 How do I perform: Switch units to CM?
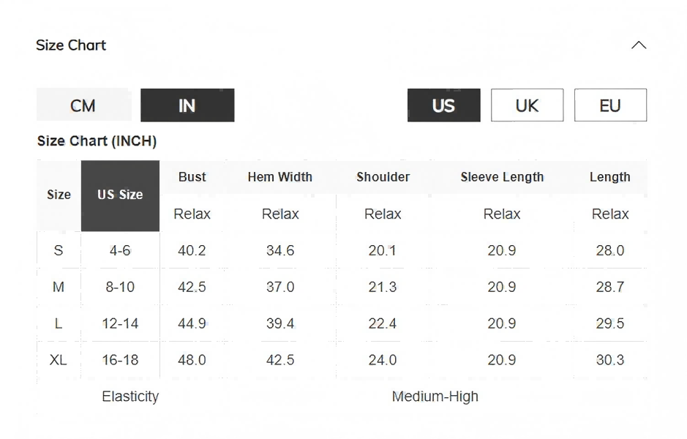(x=83, y=105)
